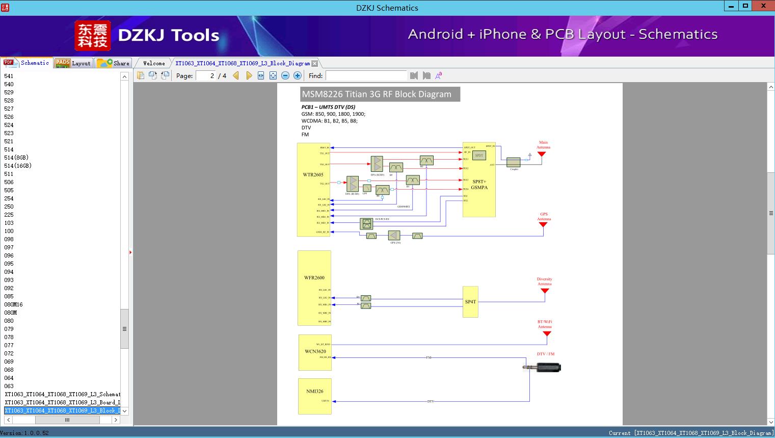Viewport: 775px width, 438px height.
Task: Close the L3_Block_Diagram document tab
Action: [315, 63]
